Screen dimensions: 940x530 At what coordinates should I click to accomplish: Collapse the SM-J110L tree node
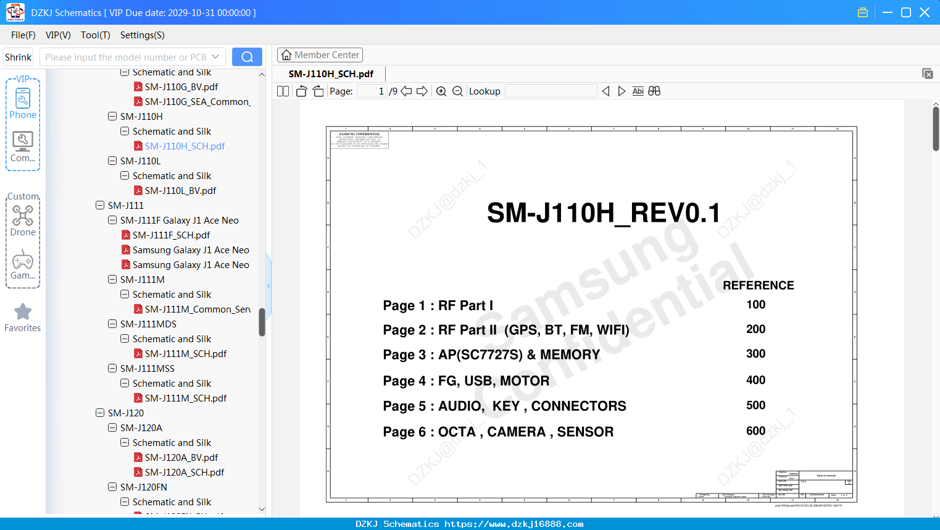tap(112, 161)
